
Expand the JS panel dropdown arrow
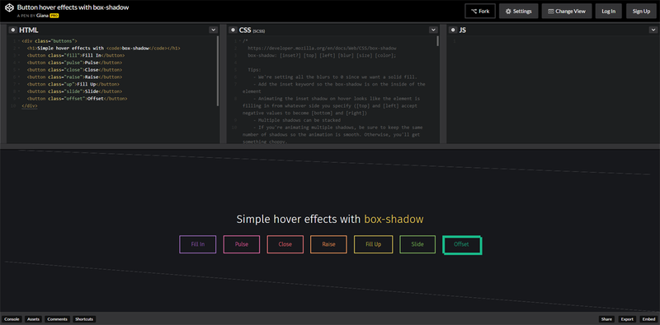(x=653, y=30)
